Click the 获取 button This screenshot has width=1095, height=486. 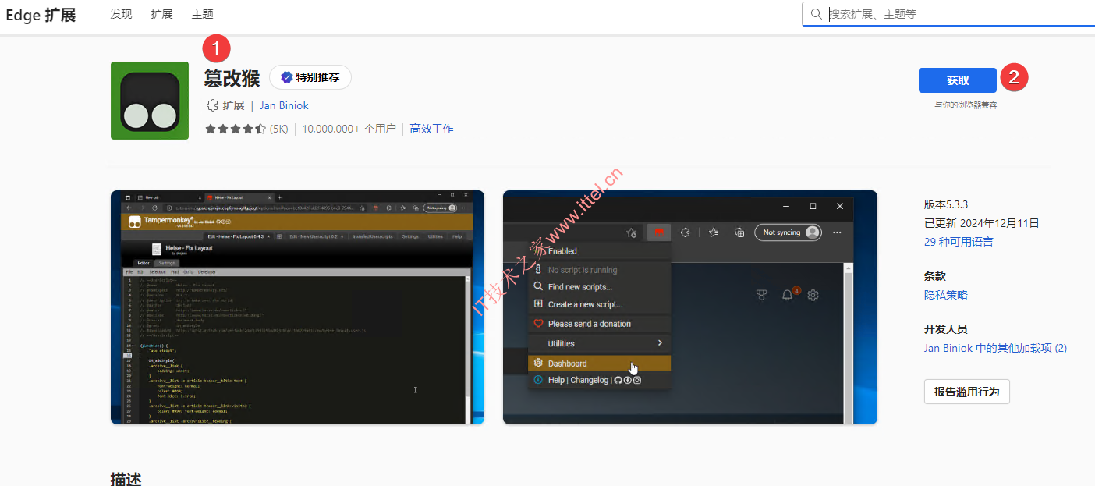coord(958,80)
